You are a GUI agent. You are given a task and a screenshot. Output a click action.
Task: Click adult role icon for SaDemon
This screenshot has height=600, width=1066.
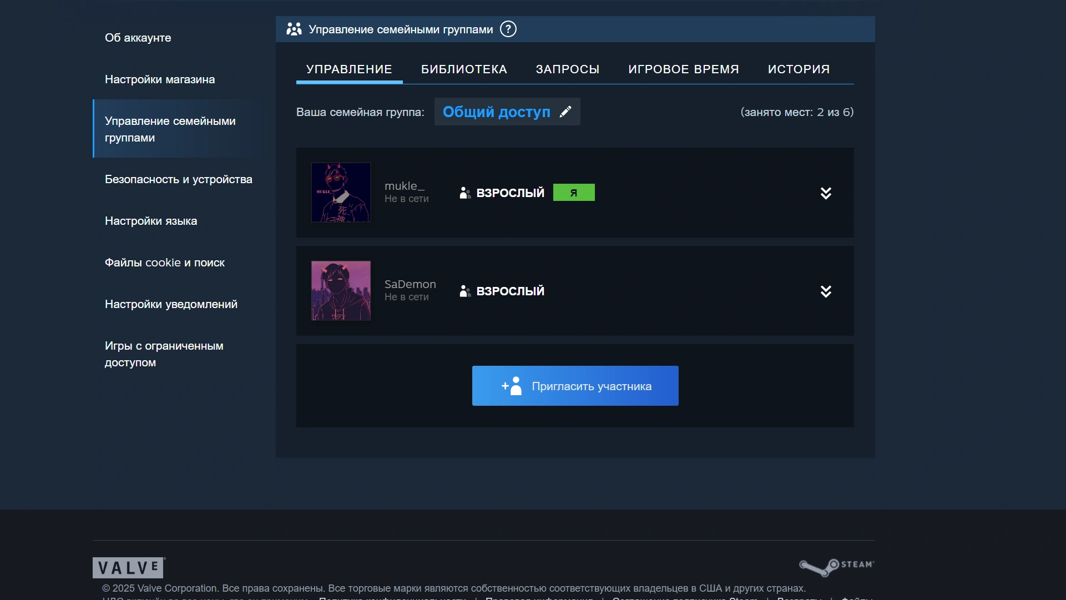point(465,291)
